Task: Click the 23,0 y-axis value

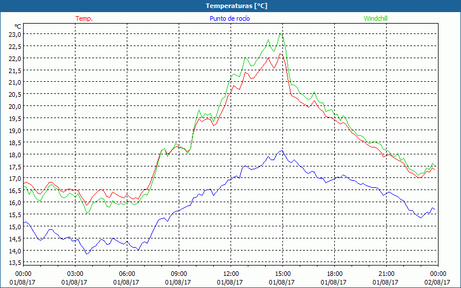Action: click(x=16, y=34)
